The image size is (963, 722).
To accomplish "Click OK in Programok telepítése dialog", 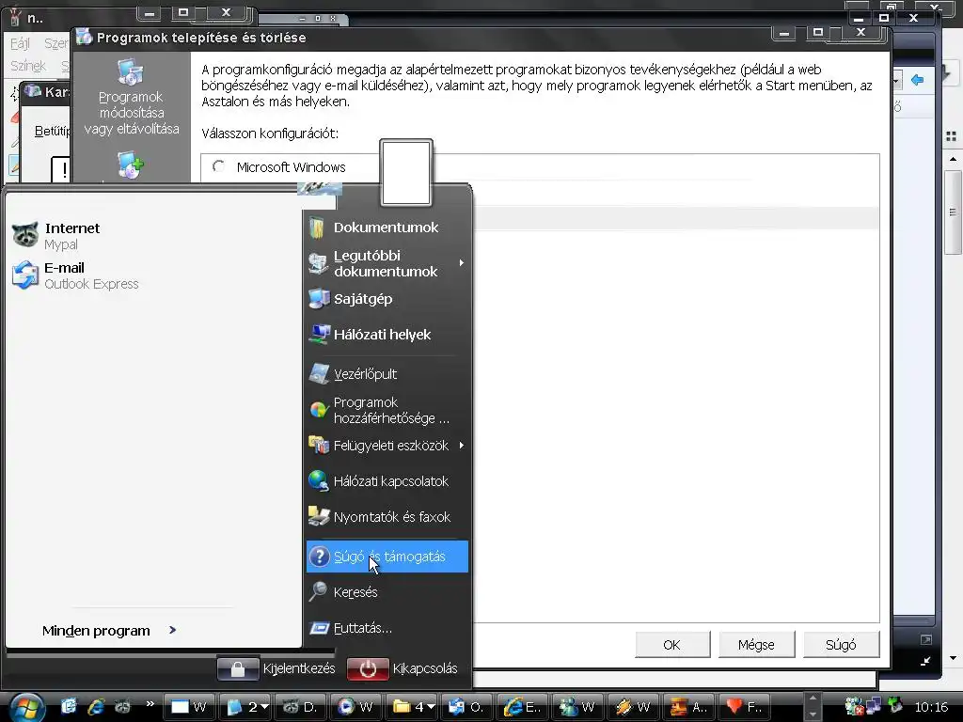I will 671,645.
